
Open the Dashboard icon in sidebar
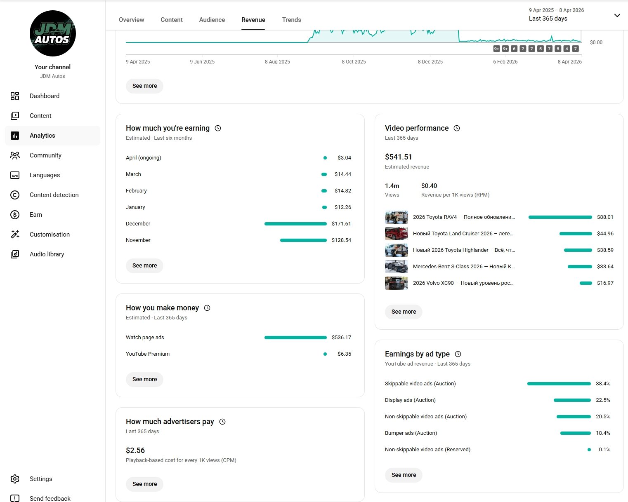pyautogui.click(x=15, y=96)
